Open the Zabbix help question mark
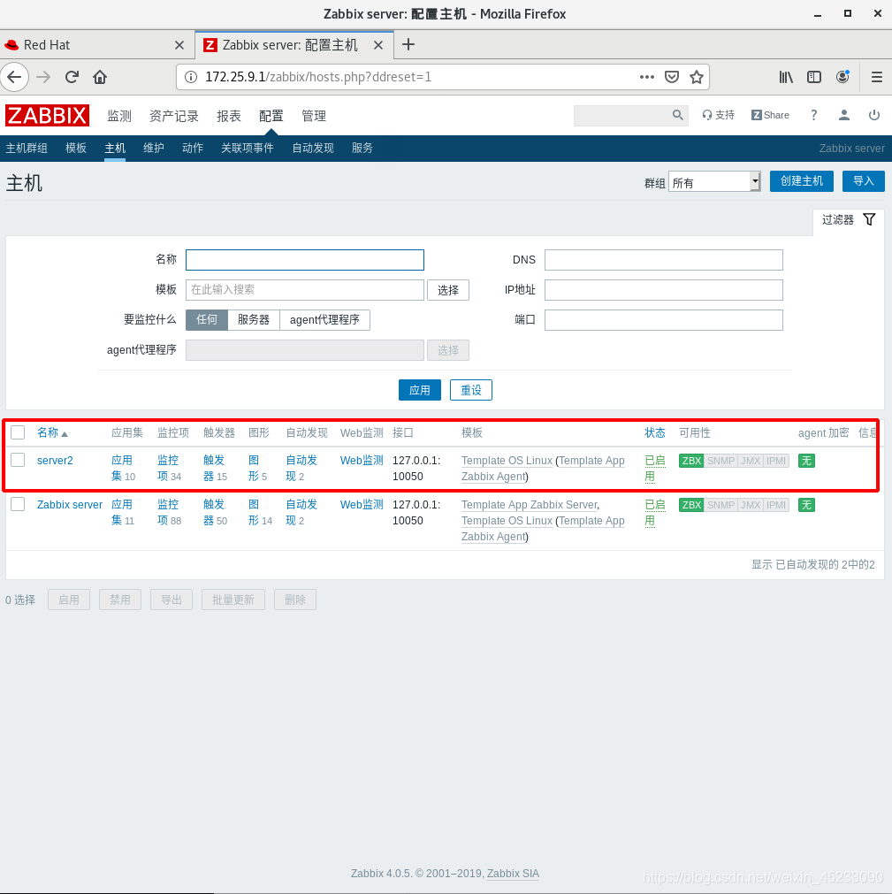This screenshot has width=892, height=894. coord(813,115)
